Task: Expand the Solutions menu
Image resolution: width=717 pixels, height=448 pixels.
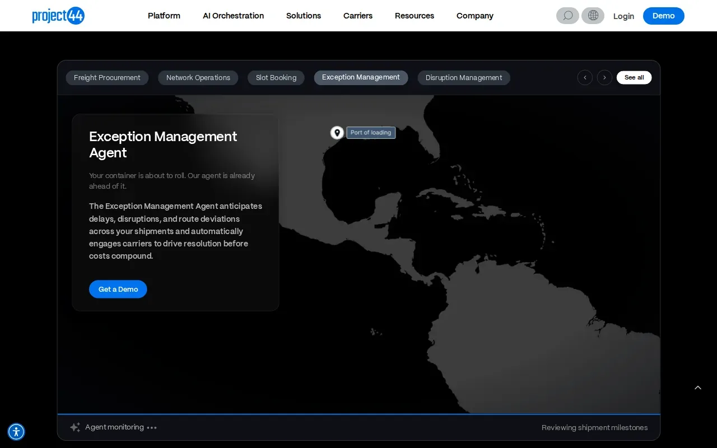Action: (304, 16)
